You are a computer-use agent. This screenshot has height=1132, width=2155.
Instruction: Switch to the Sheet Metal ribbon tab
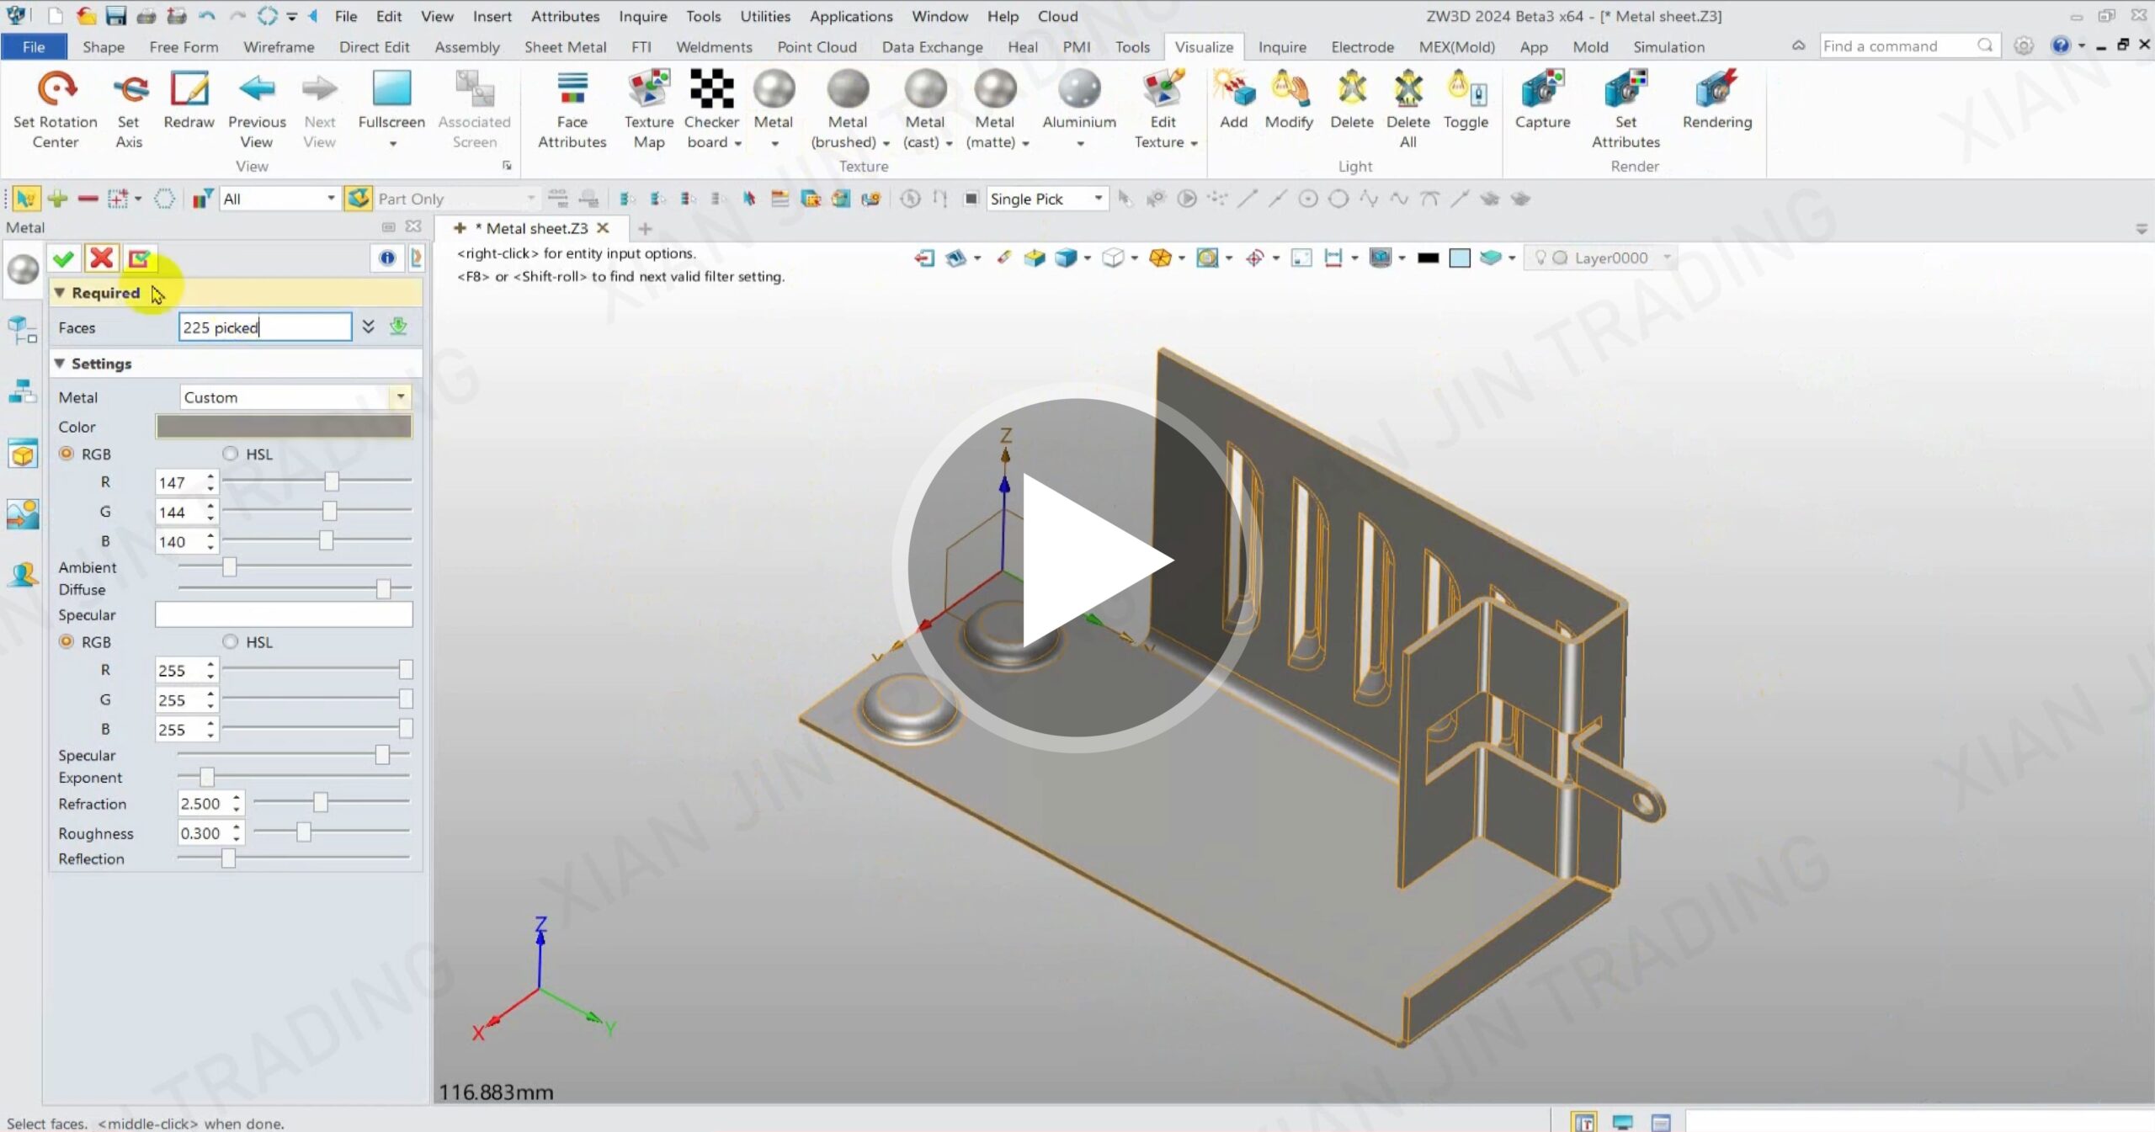565,47
